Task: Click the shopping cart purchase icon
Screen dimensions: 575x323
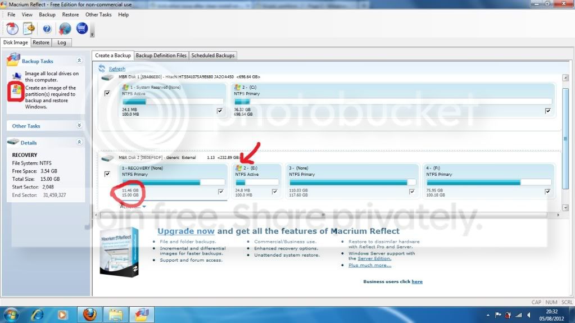Action: (82, 28)
